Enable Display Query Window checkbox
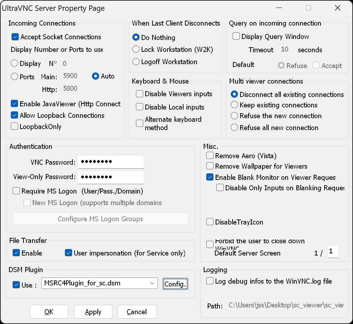Viewport: 353px width, 324px height. pyautogui.click(x=236, y=36)
